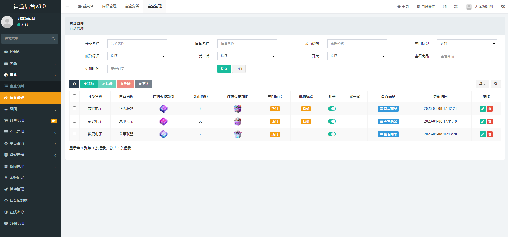Open the 热门标识 select dropdown

467,44
